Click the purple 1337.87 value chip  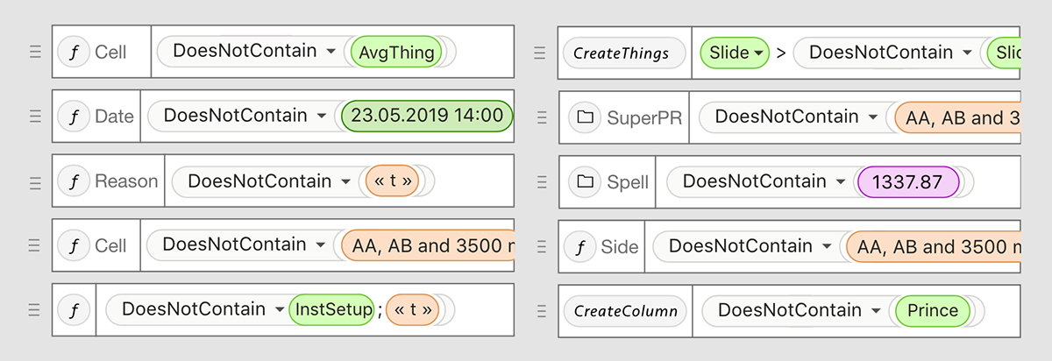click(908, 181)
